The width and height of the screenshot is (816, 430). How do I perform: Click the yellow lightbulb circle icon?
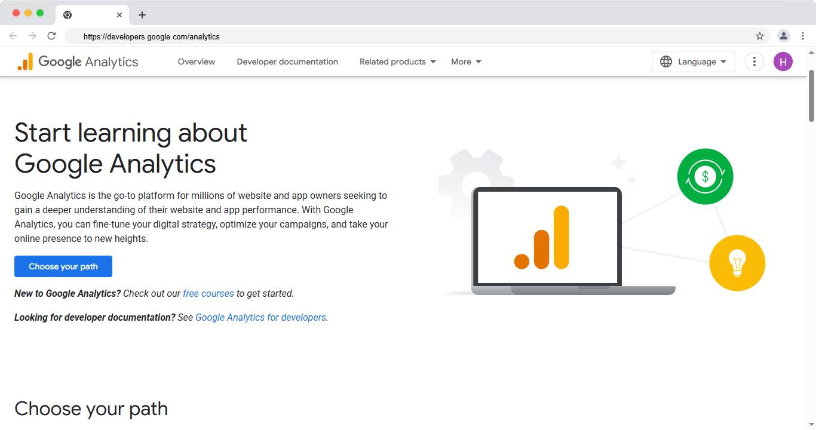pyautogui.click(x=737, y=263)
